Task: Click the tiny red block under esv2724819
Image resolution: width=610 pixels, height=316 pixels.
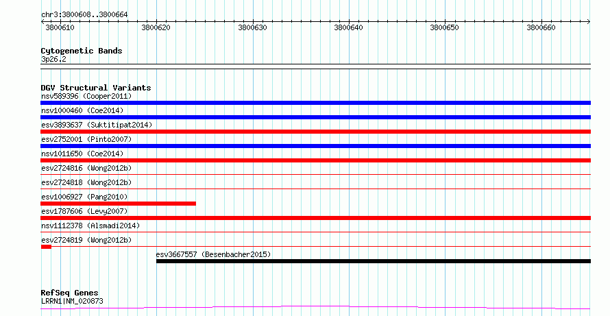Action: point(46,247)
